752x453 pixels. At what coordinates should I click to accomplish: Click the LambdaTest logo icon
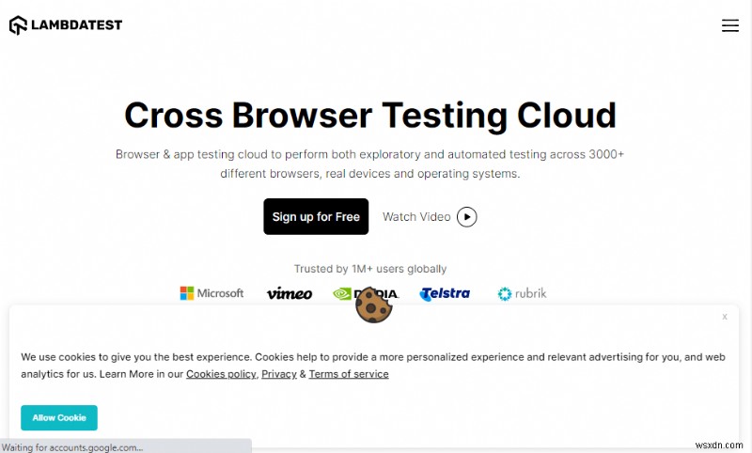(x=18, y=25)
